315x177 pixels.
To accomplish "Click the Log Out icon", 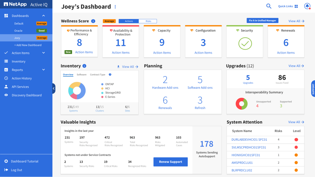I will [x=6, y=170].
